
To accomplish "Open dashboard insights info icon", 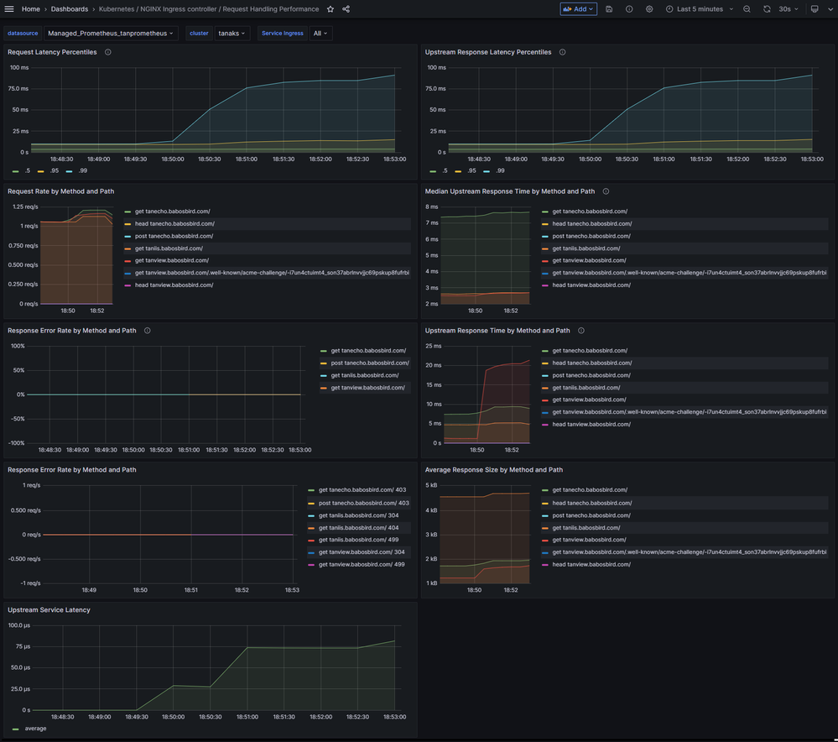I will coord(629,9).
